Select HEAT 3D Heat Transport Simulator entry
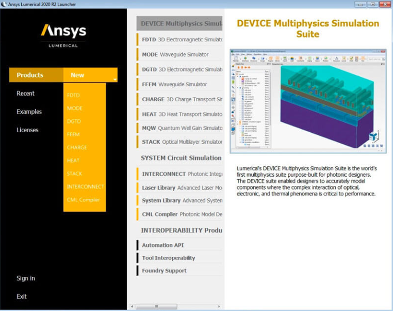The image size is (393, 311). point(179,114)
